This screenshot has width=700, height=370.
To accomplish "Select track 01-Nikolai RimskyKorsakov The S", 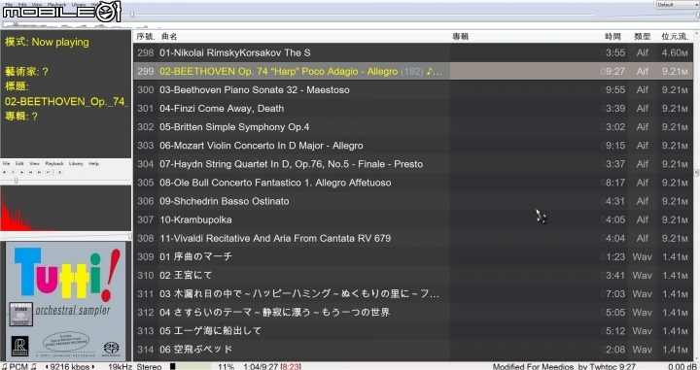I will (413, 52).
